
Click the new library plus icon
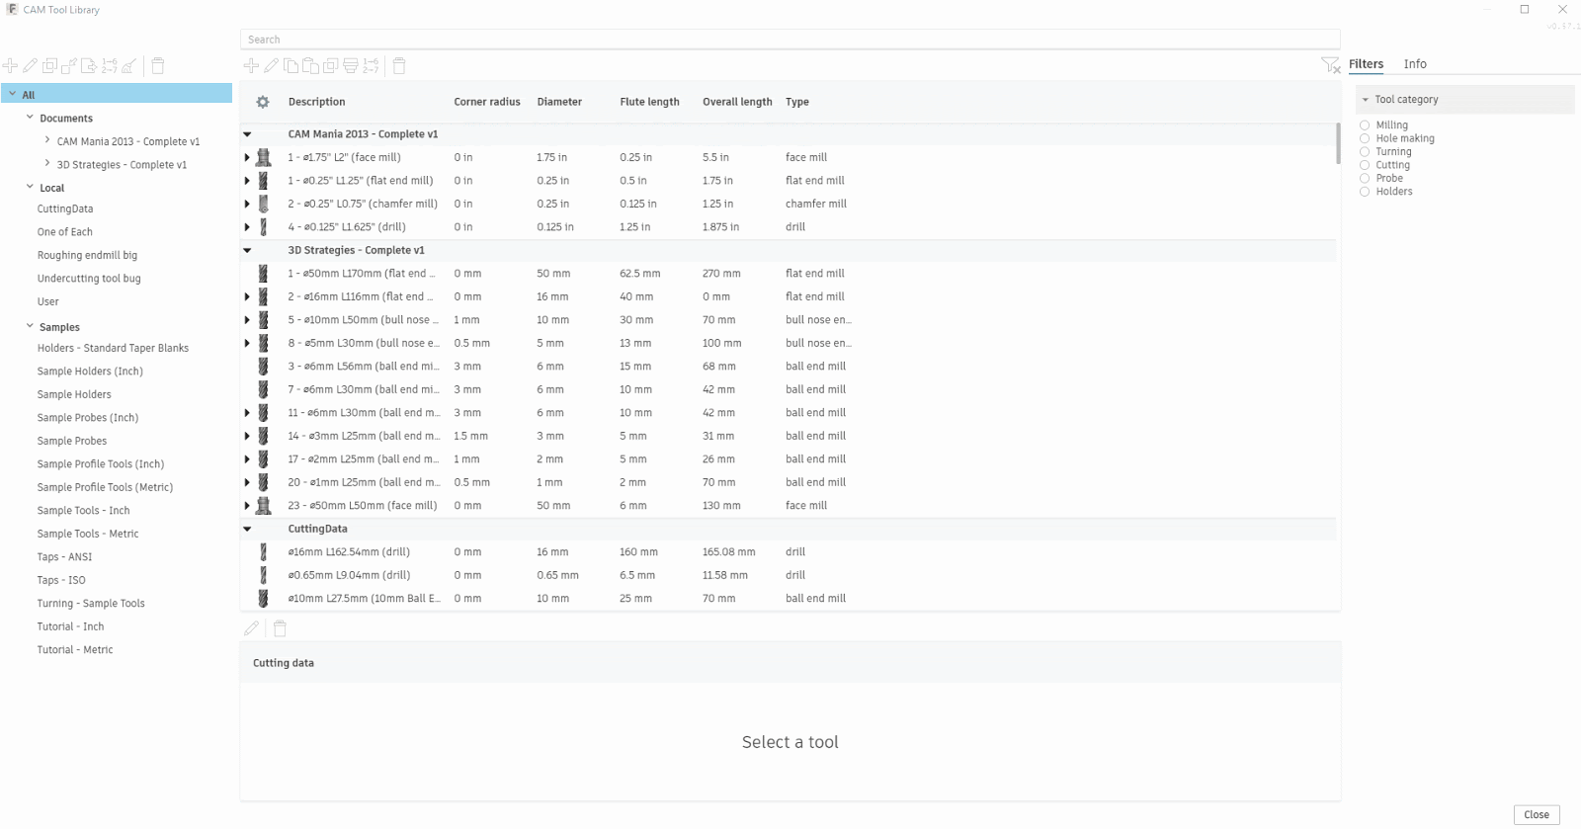click(x=10, y=66)
